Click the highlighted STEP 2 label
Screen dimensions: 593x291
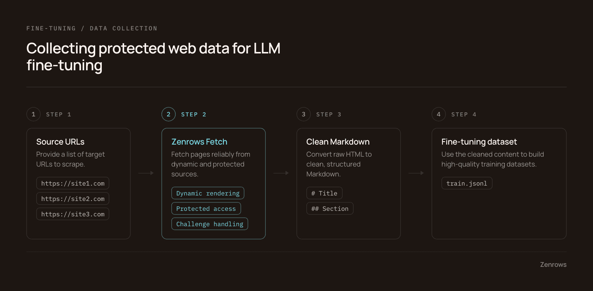pos(194,115)
